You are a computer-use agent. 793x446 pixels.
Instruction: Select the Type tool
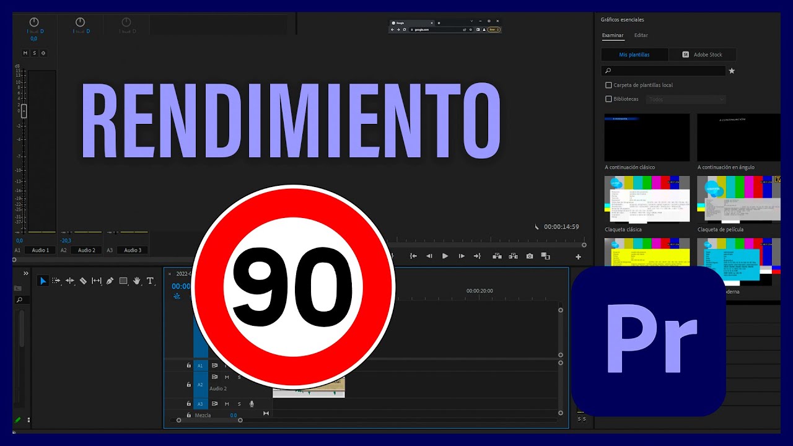point(150,281)
